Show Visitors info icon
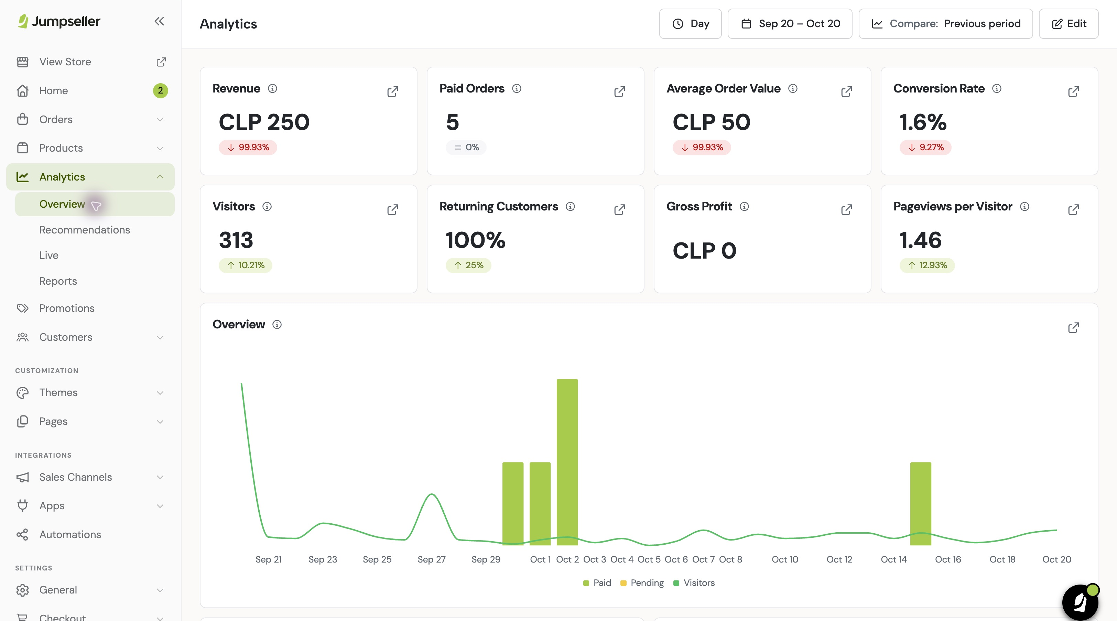This screenshot has width=1117, height=621. click(267, 206)
